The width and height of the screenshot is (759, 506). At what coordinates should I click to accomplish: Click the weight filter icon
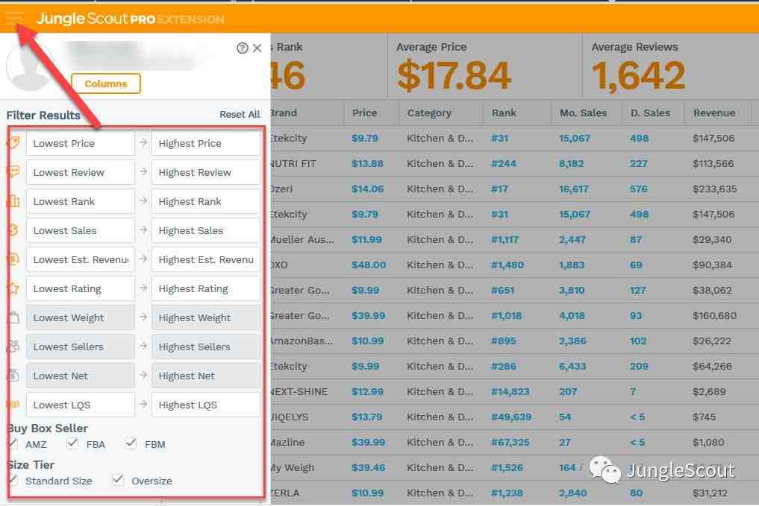pyautogui.click(x=13, y=317)
